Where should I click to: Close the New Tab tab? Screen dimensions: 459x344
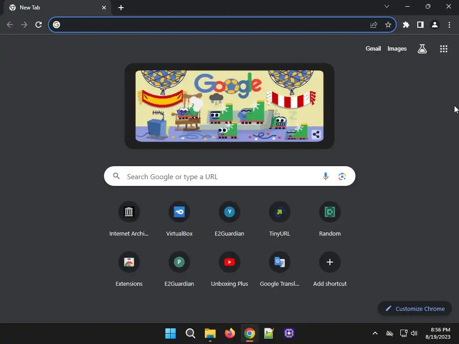(104, 8)
